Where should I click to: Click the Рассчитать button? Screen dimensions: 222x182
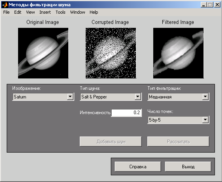(x=178, y=142)
